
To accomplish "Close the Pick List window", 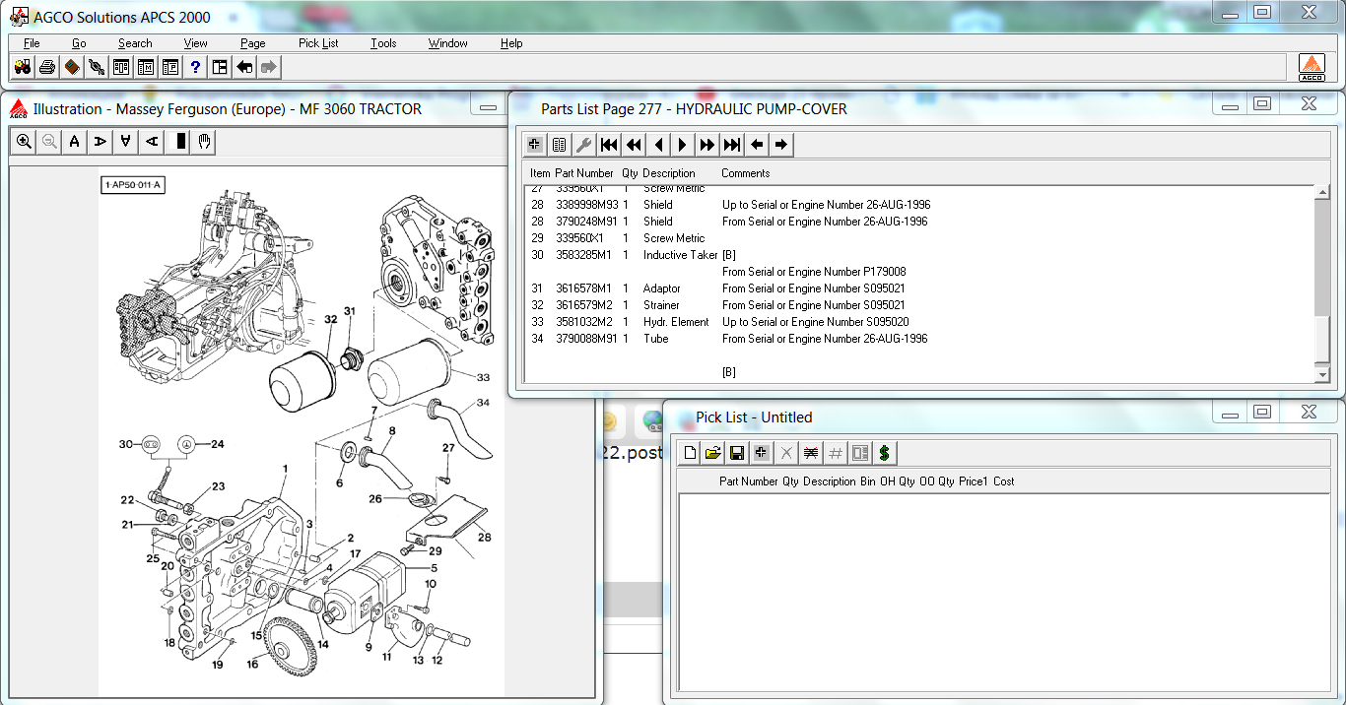I will pyautogui.click(x=1309, y=412).
